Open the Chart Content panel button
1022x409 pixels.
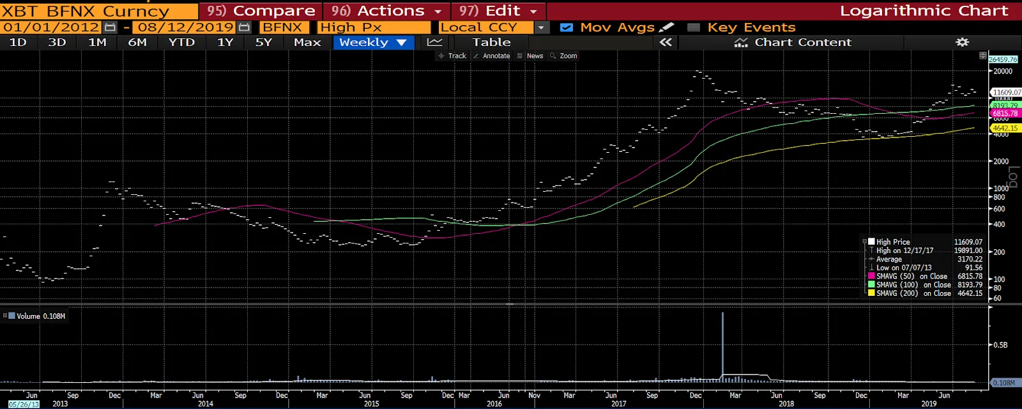(792, 42)
